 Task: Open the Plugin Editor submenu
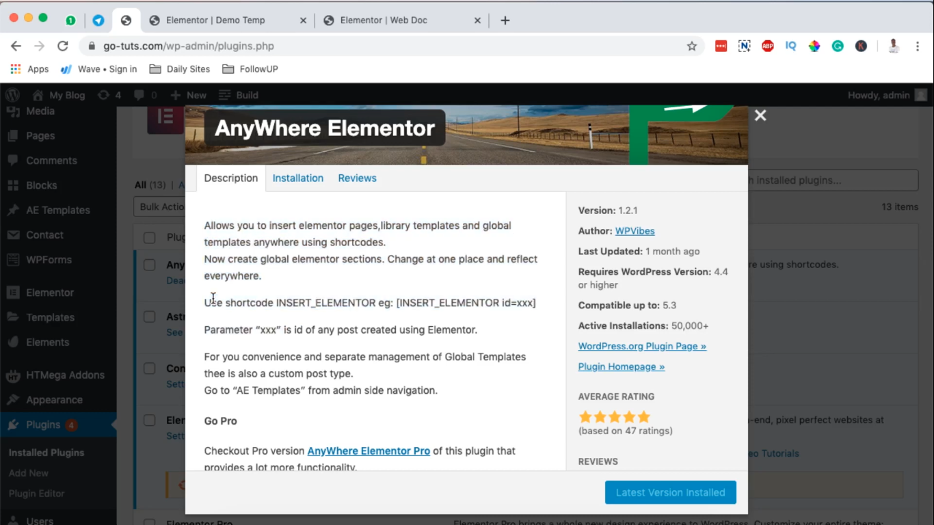[37, 494]
